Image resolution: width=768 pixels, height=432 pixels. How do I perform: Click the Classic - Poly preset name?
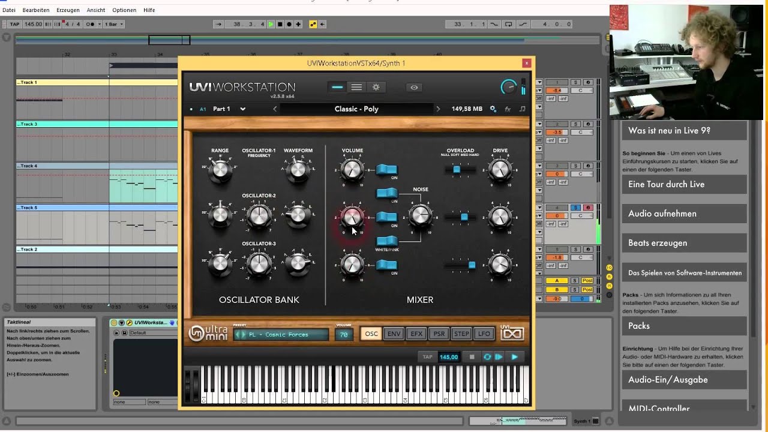356,109
